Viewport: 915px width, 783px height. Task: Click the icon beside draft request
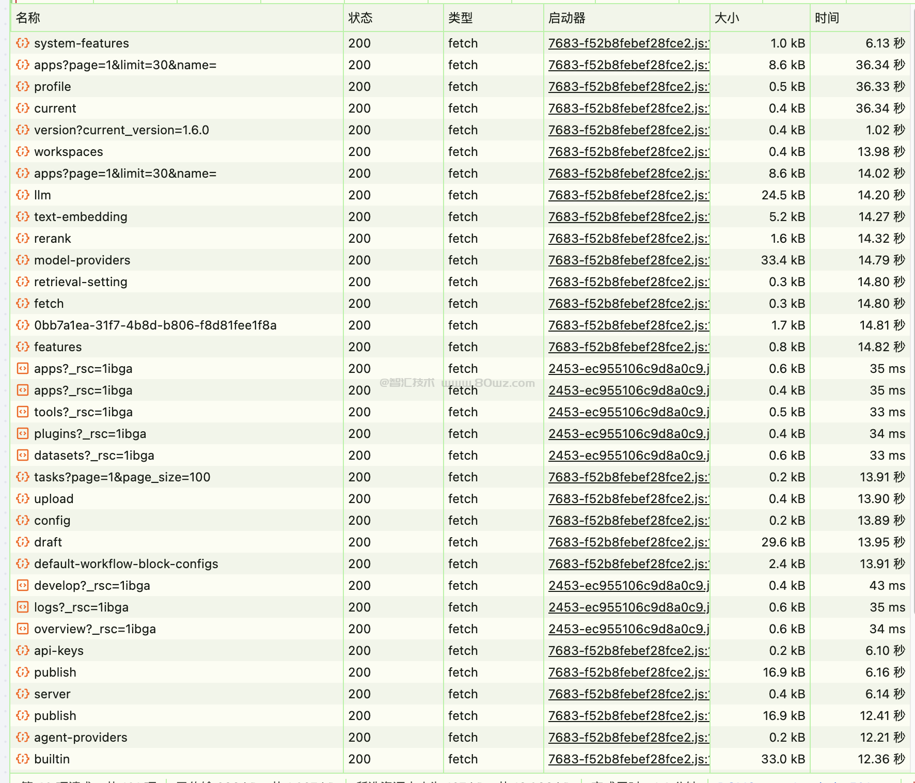pos(22,542)
